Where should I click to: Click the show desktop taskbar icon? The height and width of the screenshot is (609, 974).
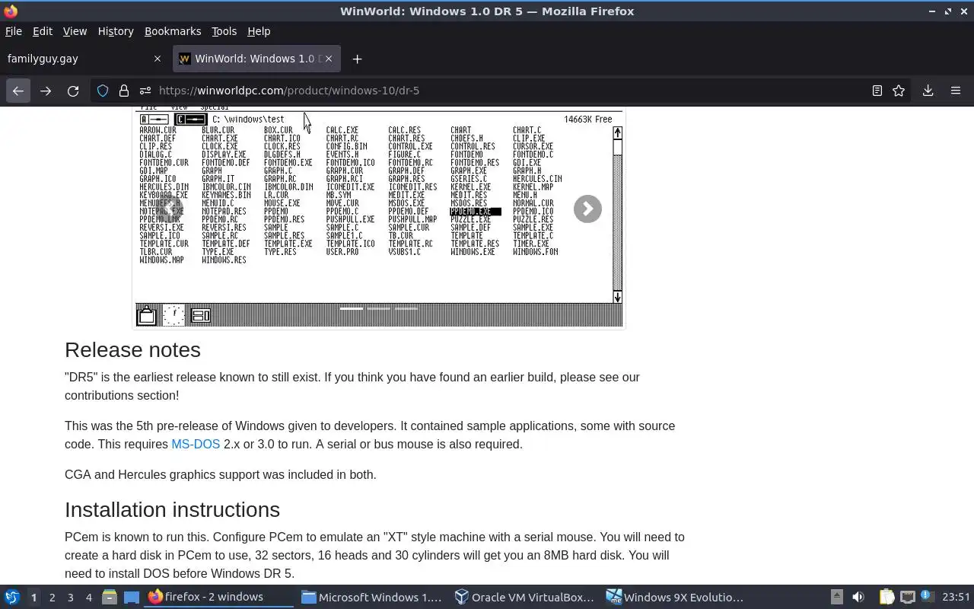coord(132,597)
